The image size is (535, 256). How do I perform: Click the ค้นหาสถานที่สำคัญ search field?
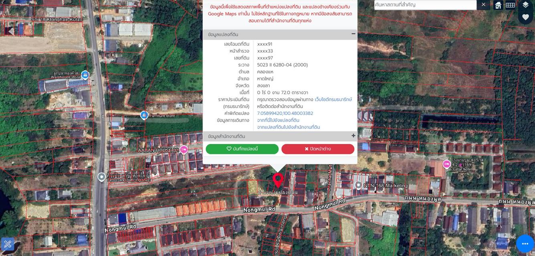coord(425,5)
